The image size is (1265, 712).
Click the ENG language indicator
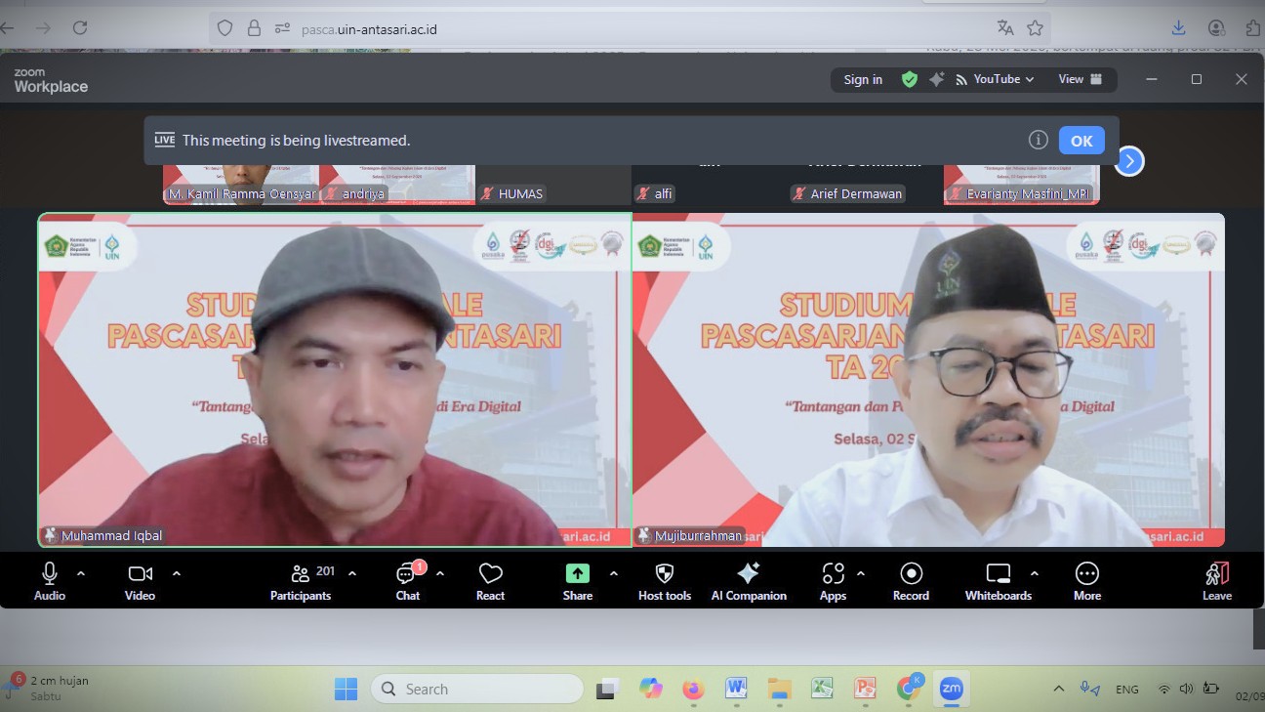(x=1127, y=689)
